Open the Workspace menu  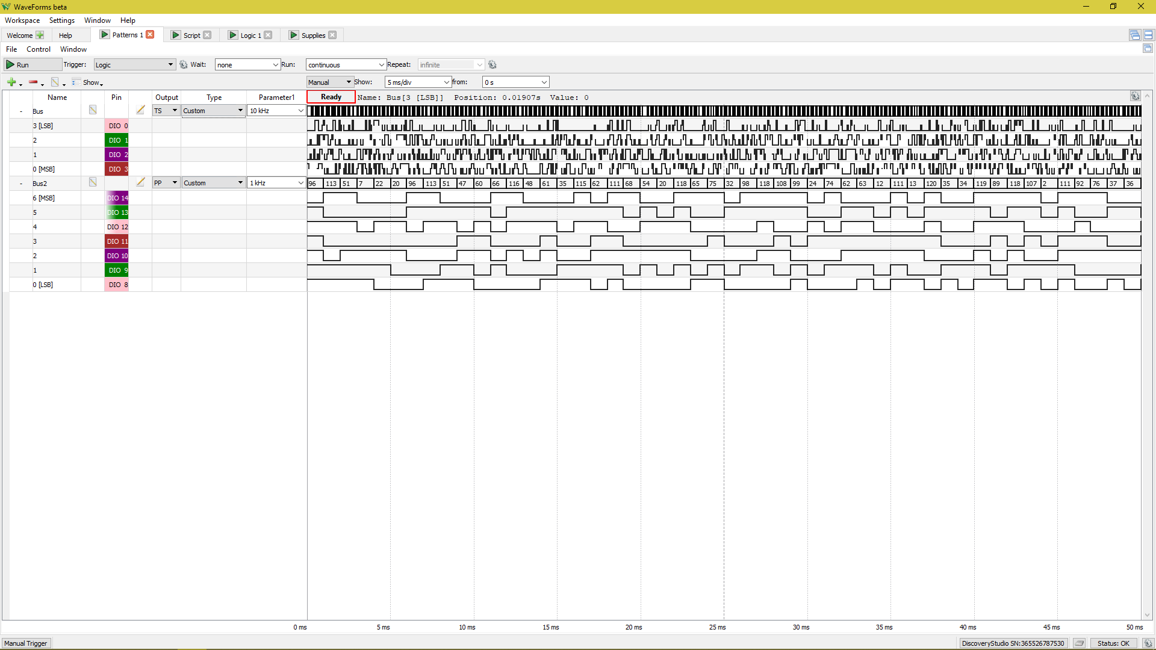point(22,20)
